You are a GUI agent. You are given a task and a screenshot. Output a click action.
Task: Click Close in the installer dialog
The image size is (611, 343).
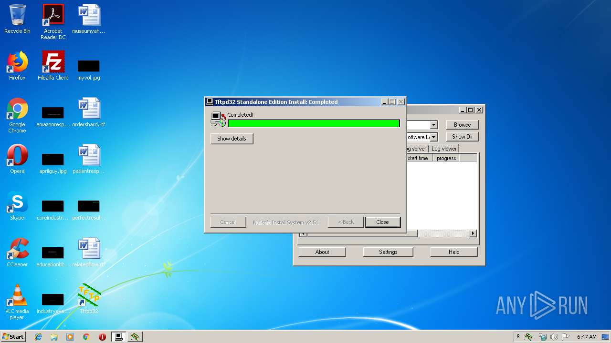(382, 222)
